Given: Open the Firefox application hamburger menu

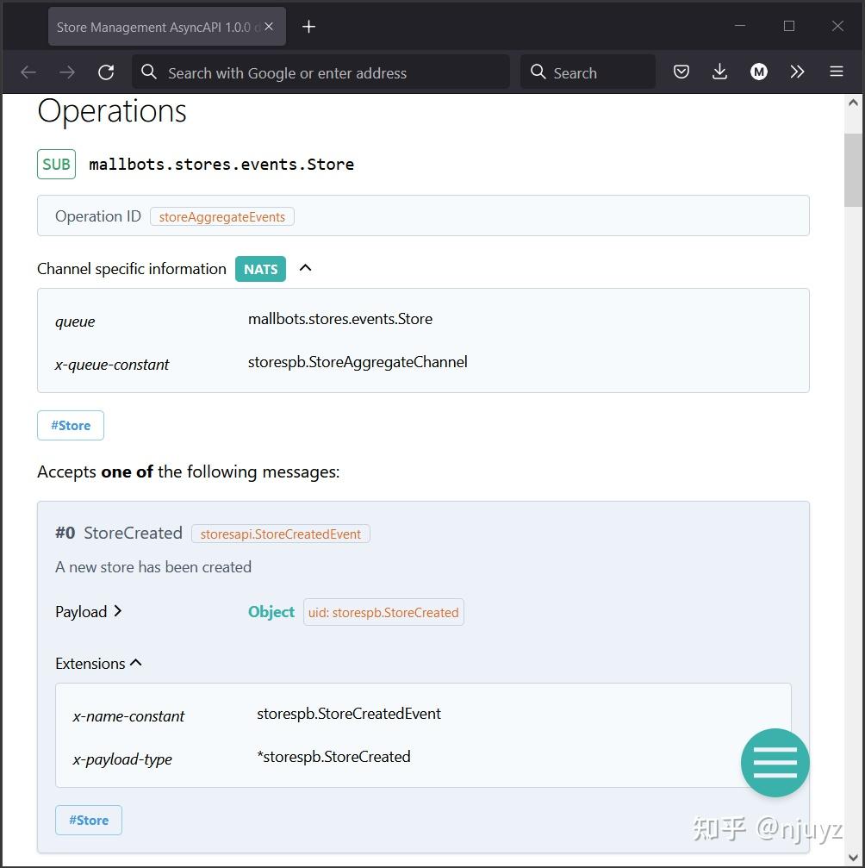Looking at the screenshot, I should click(x=836, y=72).
